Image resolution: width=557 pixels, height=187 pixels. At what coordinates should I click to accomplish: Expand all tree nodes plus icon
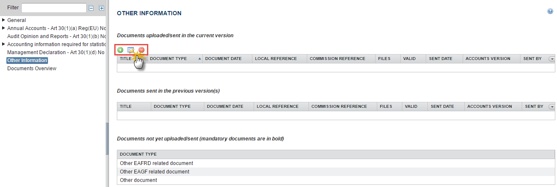(x=102, y=8)
